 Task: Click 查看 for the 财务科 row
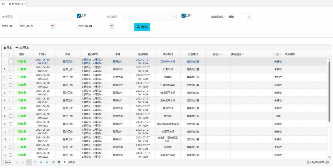tap(22, 77)
